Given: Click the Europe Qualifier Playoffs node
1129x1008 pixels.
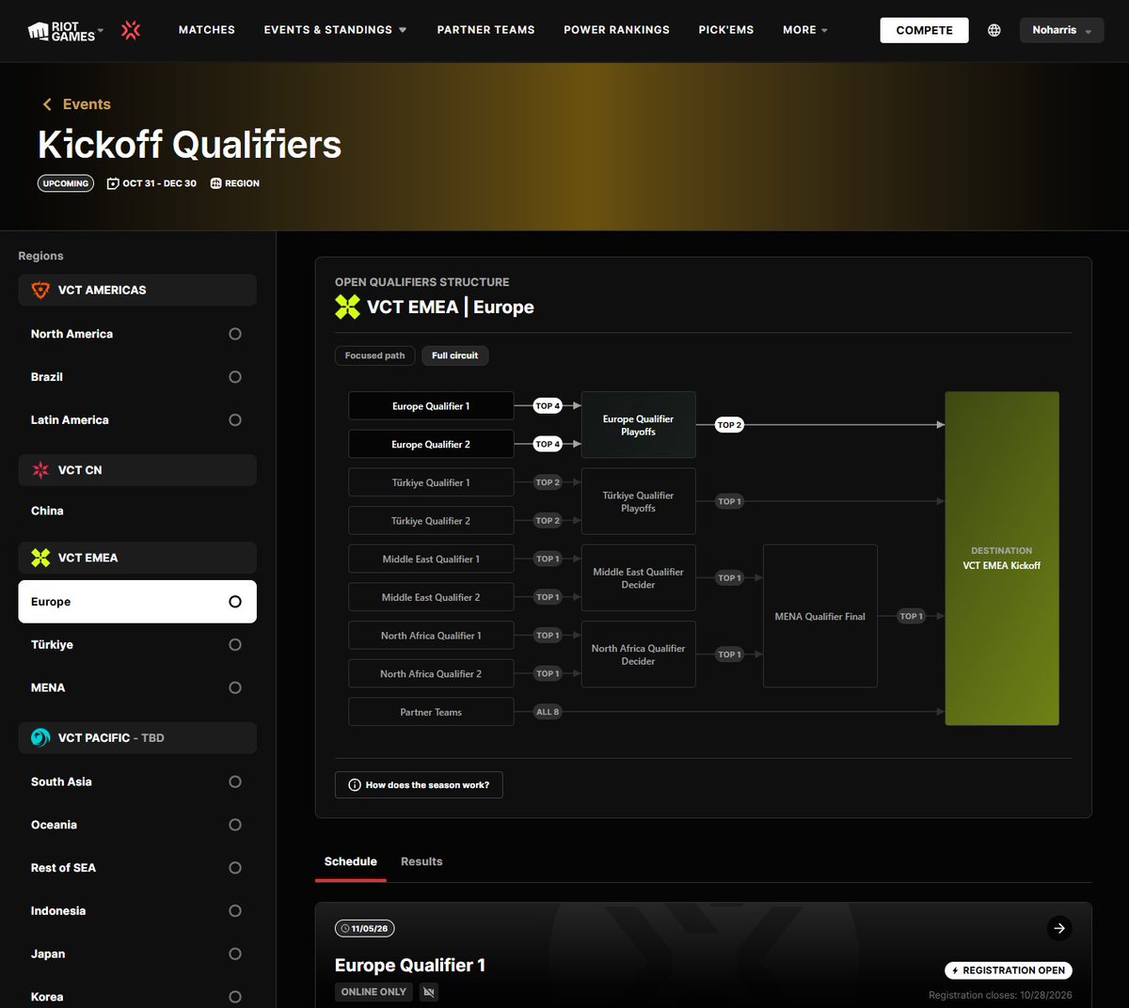Looking at the screenshot, I should pos(639,425).
